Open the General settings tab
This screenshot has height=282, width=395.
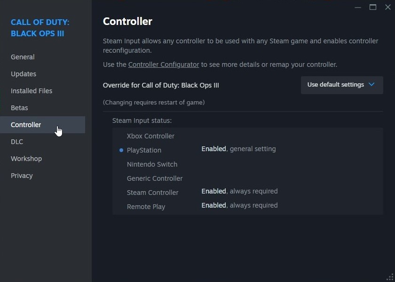click(23, 57)
